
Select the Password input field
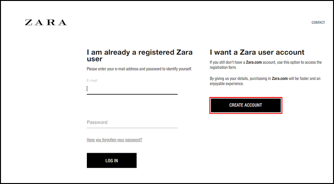coord(132,123)
